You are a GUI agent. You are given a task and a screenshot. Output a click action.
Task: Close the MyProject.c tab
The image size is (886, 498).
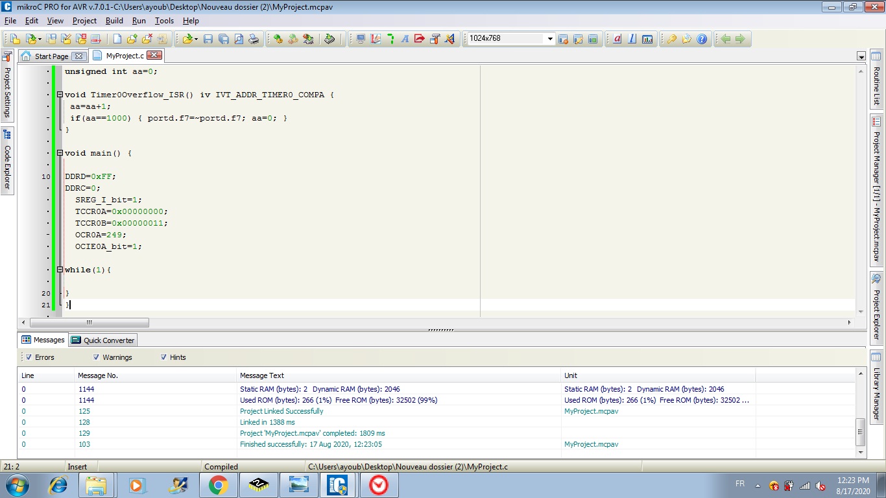pos(154,56)
